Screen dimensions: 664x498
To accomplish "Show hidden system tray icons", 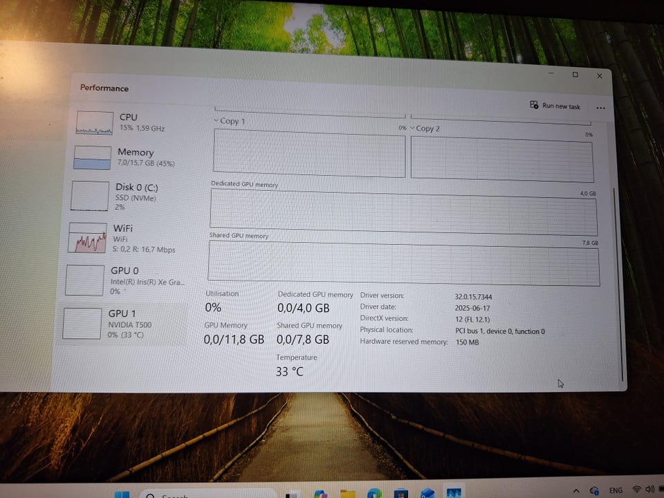I will click(577, 490).
